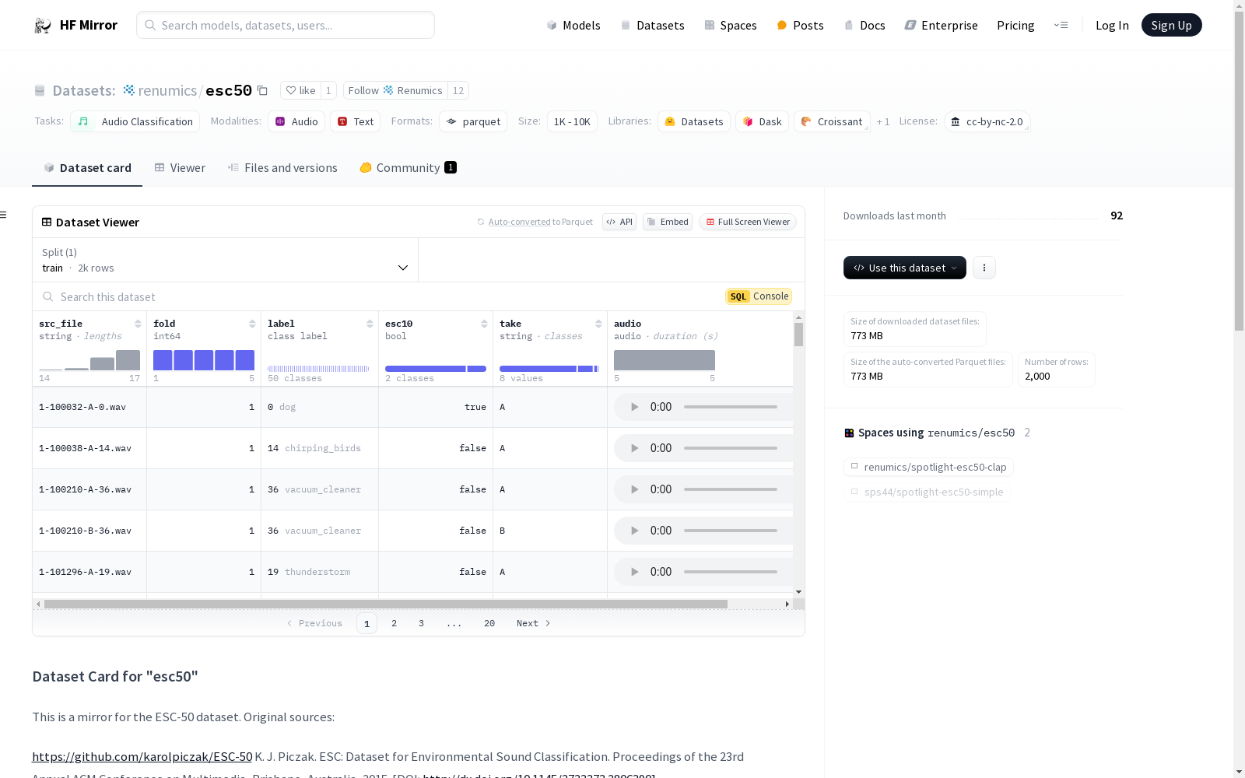Image resolution: width=1245 pixels, height=778 pixels.
Task: Play audio for 1-100210-A-36.wav
Action: click(x=634, y=489)
